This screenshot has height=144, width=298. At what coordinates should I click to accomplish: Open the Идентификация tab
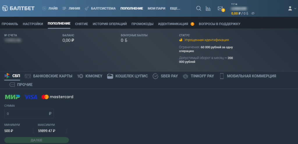click(173, 24)
